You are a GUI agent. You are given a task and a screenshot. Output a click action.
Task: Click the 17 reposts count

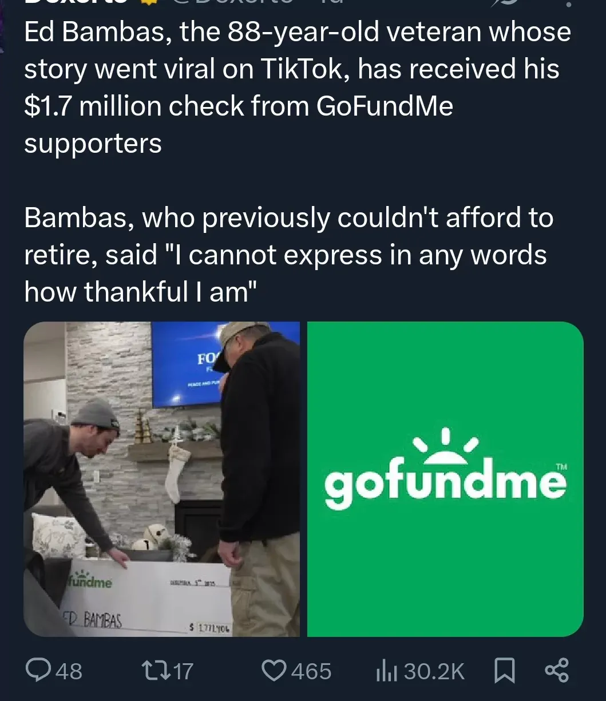tap(183, 671)
